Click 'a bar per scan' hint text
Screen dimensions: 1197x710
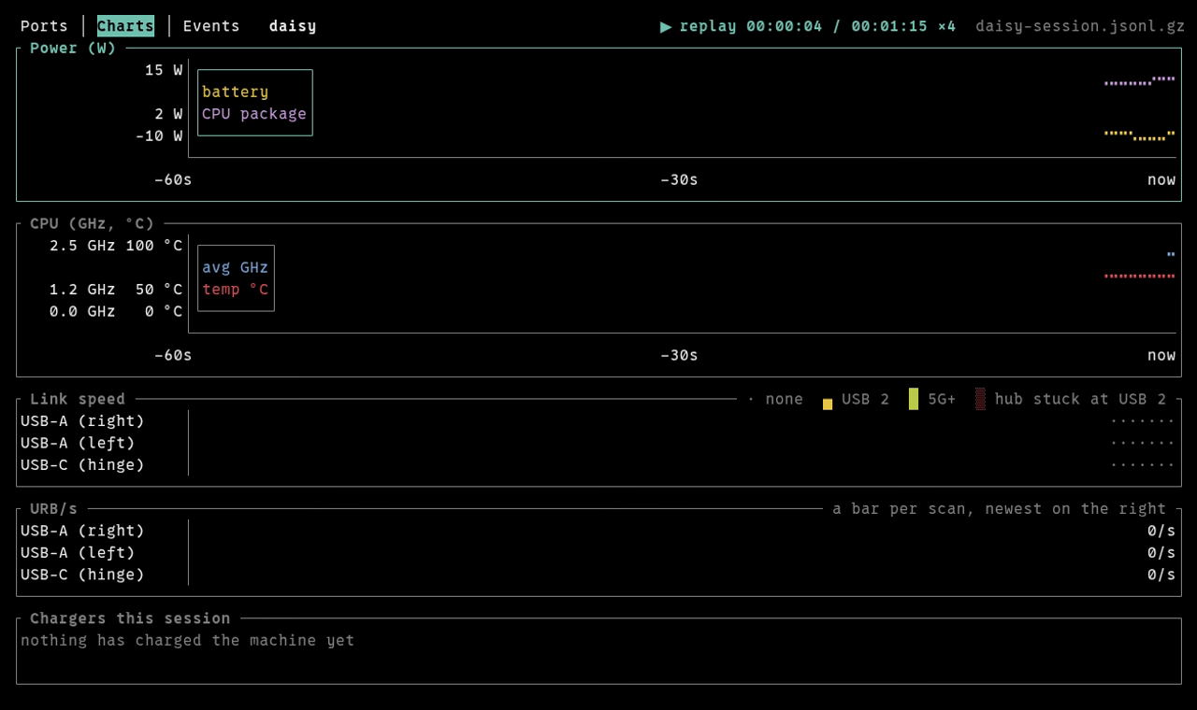pos(1000,509)
